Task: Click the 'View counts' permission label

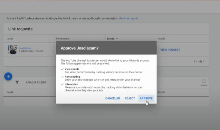Action: click(x=72, y=69)
